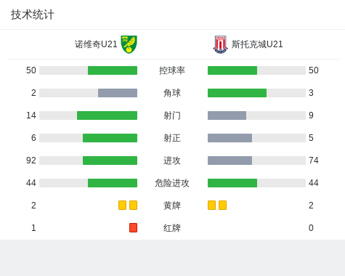This screenshot has width=345, height=276.
Task: Click the 危险进攻 dangerous attacks label
Action: pyautogui.click(x=172, y=183)
